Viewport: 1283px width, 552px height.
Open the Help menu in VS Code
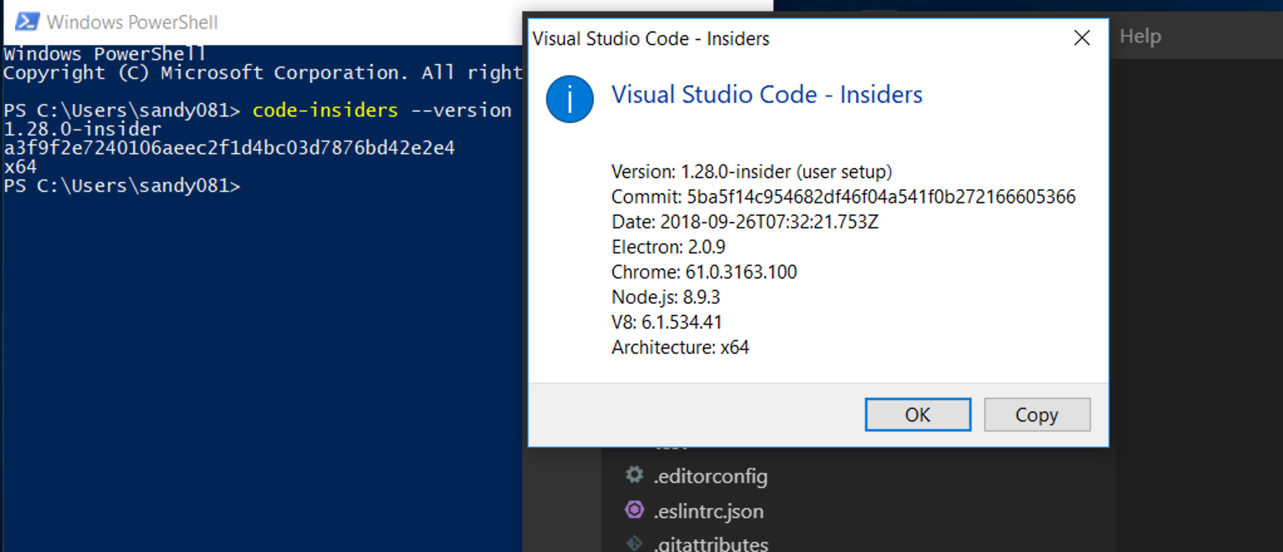pyautogui.click(x=1140, y=36)
